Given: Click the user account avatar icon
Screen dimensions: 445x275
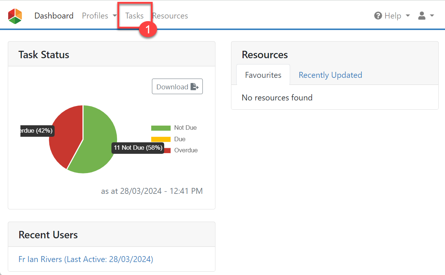Looking at the screenshot, I should click(x=422, y=16).
